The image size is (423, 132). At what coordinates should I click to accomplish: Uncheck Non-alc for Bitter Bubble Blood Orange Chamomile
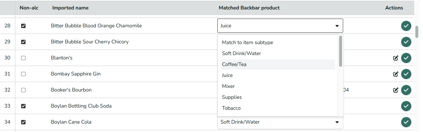point(23,26)
